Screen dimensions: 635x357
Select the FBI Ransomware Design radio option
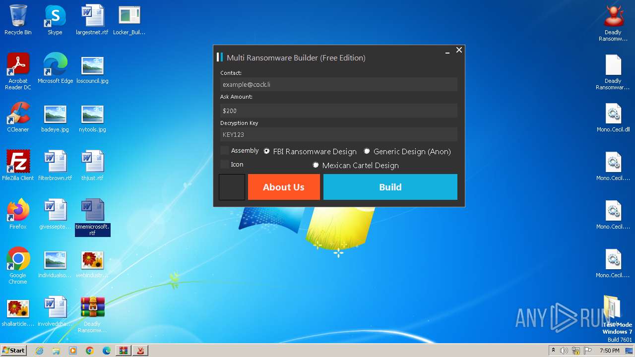pyautogui.click(x=266, y=151)
